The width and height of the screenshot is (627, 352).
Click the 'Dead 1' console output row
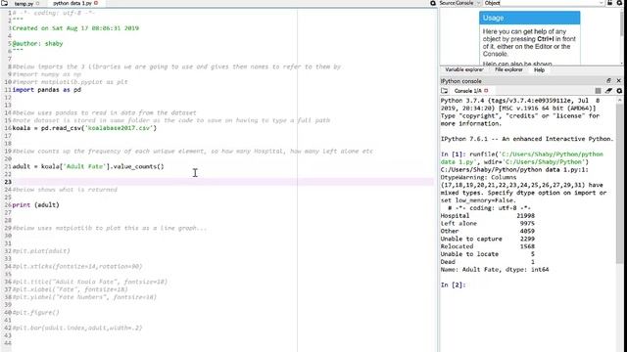click(488, 262)
